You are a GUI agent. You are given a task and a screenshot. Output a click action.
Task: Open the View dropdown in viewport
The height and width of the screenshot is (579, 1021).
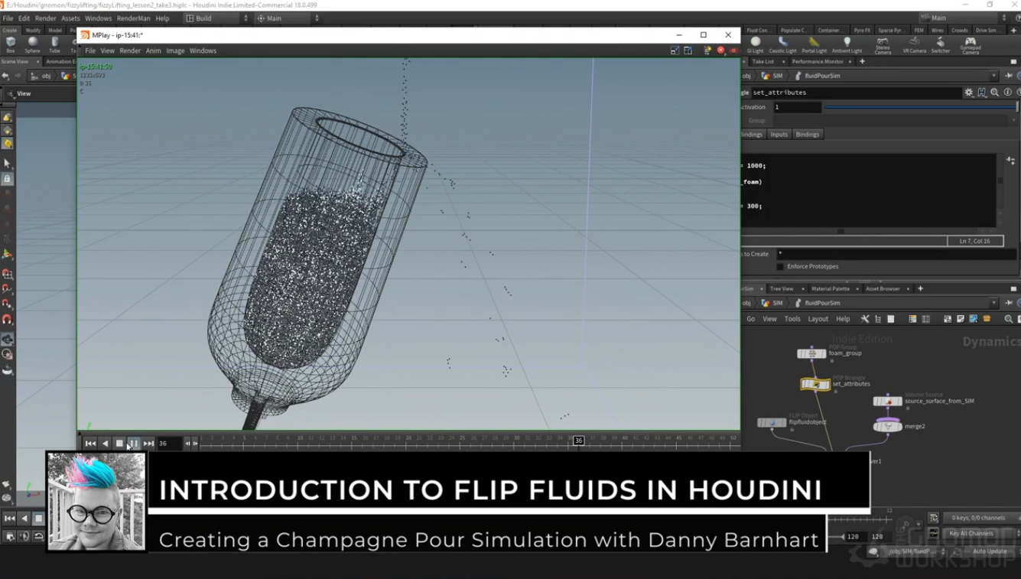24,93
